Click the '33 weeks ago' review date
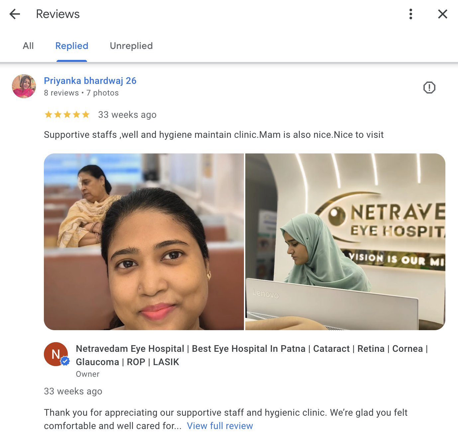This screenshot has height=440, width=458. click(x=127, y=114)
